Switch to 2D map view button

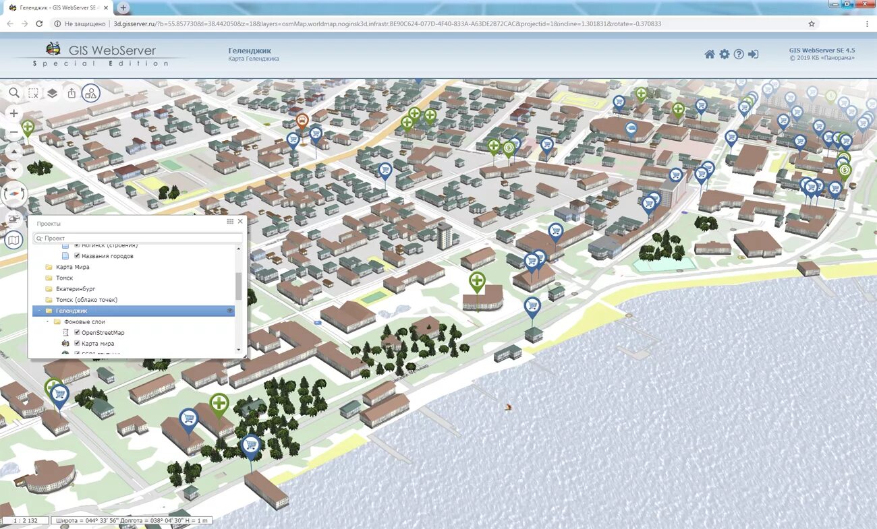[14, 240]
